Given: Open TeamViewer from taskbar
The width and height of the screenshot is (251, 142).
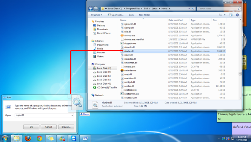Looking at the screenshot, I should tap(74, 138).
